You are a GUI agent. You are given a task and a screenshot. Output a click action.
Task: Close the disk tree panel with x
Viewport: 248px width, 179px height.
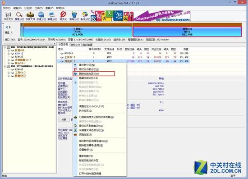point(55,44)
